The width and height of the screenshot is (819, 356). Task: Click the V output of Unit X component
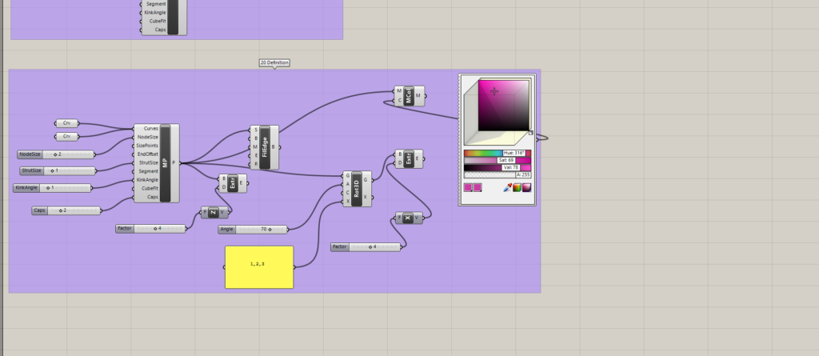(416, 218)
